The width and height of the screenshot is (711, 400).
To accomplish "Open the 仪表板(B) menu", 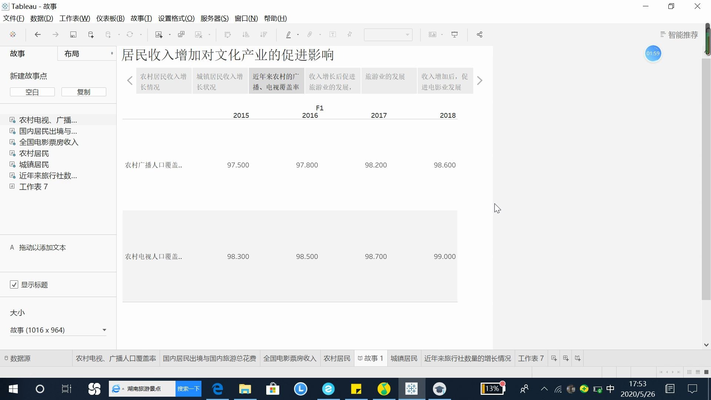I will (x=110, y=18).
